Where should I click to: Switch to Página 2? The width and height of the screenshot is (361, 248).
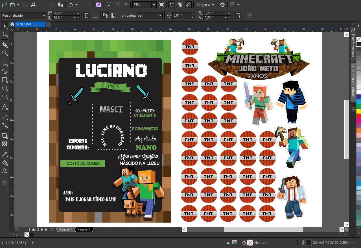pos(83,229)
